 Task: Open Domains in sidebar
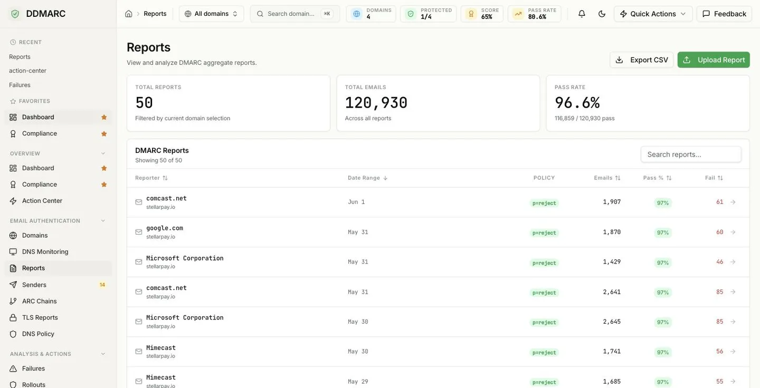click(58, 235)
